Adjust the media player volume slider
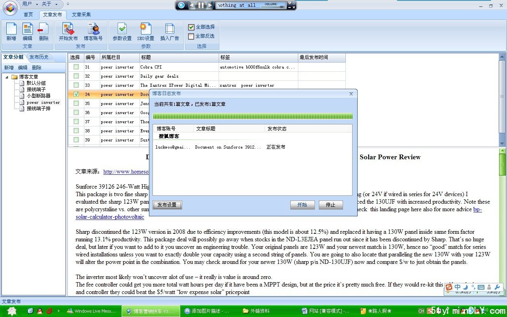 [273, 7]
